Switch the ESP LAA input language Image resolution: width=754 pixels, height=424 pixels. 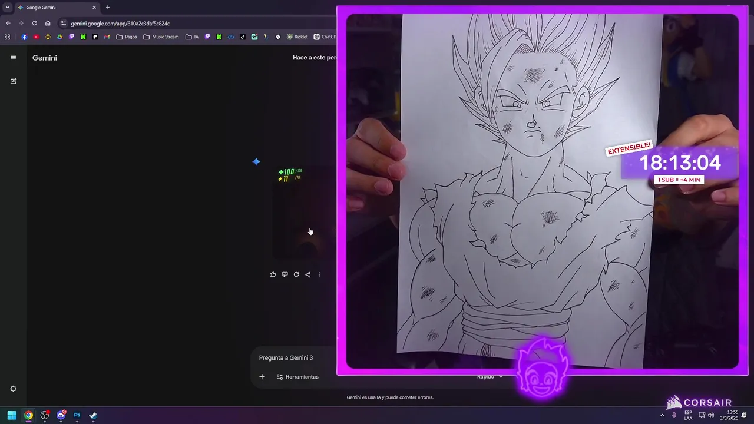[688, 415]
